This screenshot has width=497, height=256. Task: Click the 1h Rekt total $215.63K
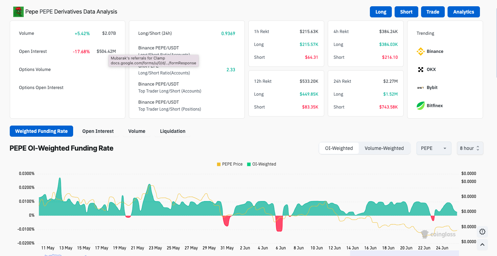pos(309,32)
